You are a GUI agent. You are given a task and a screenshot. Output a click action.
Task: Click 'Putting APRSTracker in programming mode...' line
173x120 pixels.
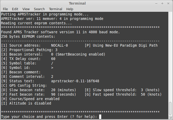pos(45,14)
